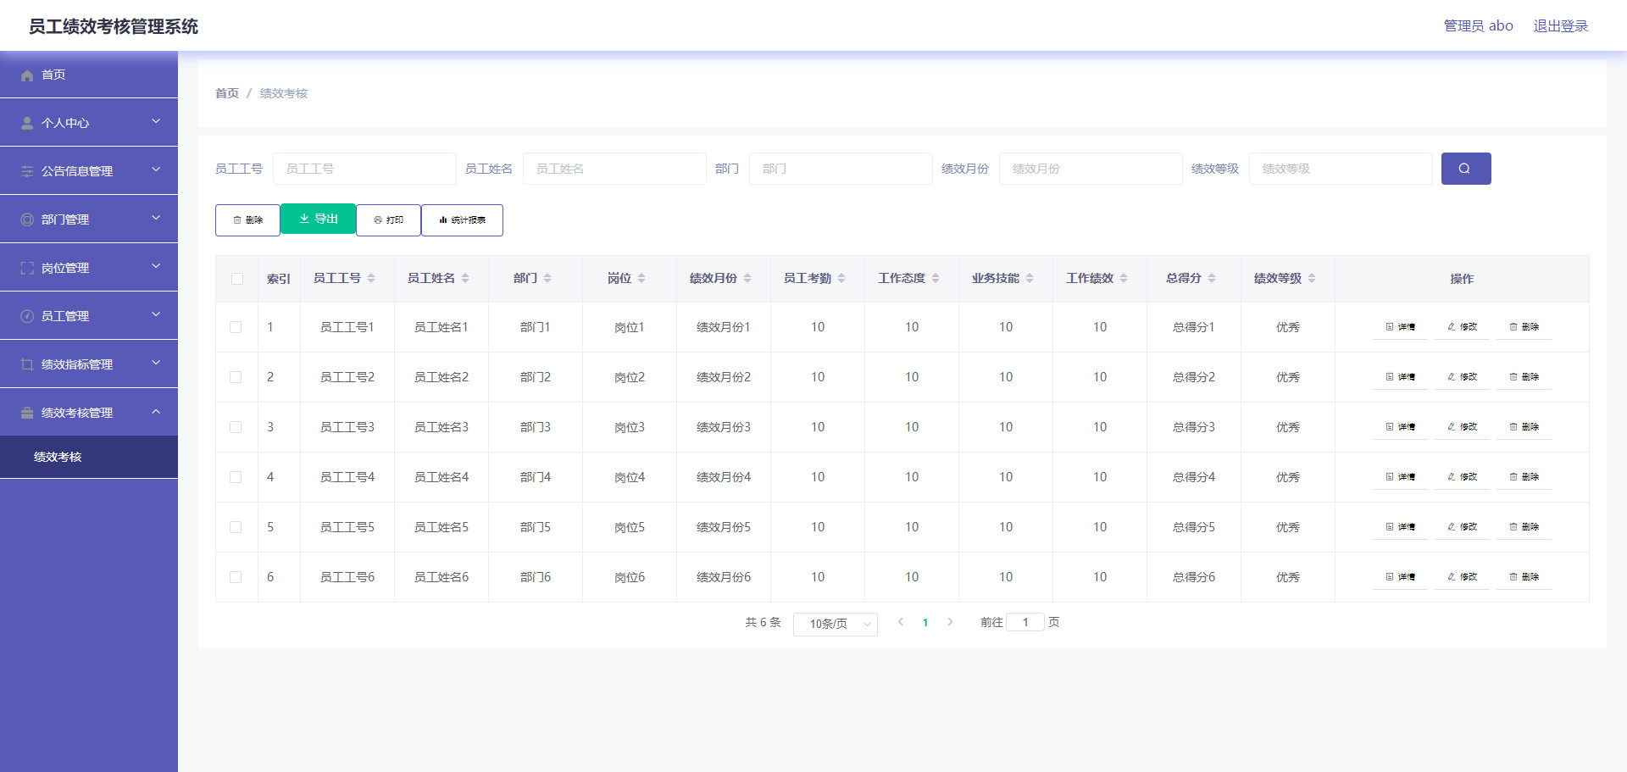Image resolution: width=1627 pixels, height=772 pixels.
Task: Click the batch 删除 button above table
Action: [x=247, y=220]
